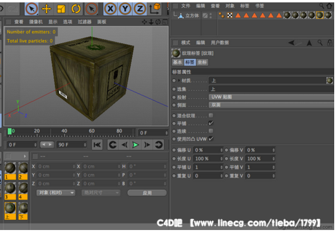Click frame 40 on the timeline ruler

click(x=64, y=131)
